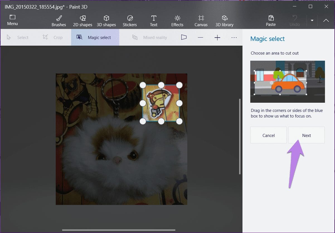335x233 pixels.
Task: Click the Cancel button
Action: point(268,135)
